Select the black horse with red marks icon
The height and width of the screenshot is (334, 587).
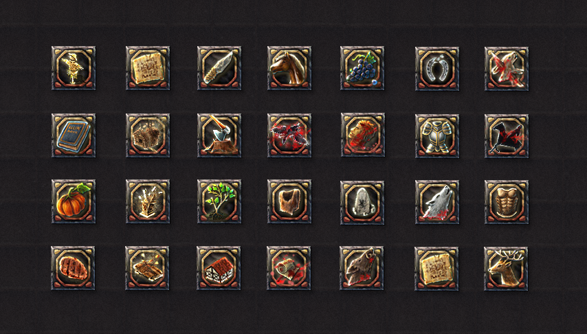pos(507,136)
